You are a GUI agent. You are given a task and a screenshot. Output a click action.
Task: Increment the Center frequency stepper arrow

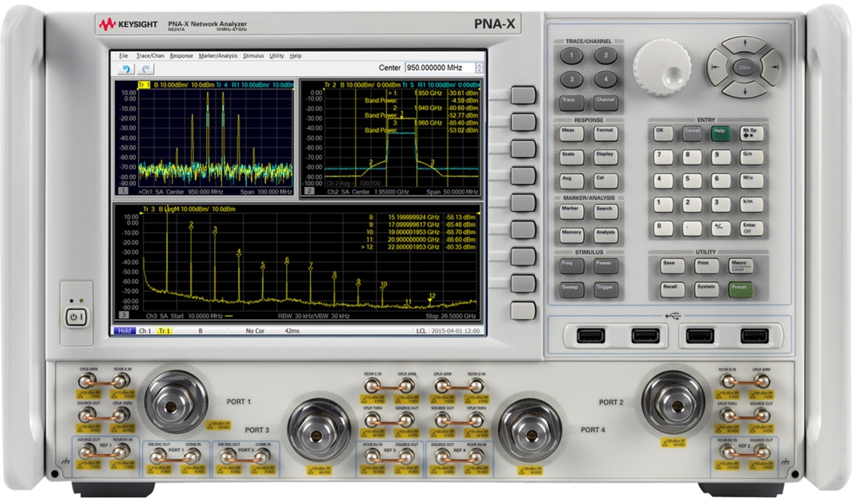pyautogui.click(x=479, y=65)
